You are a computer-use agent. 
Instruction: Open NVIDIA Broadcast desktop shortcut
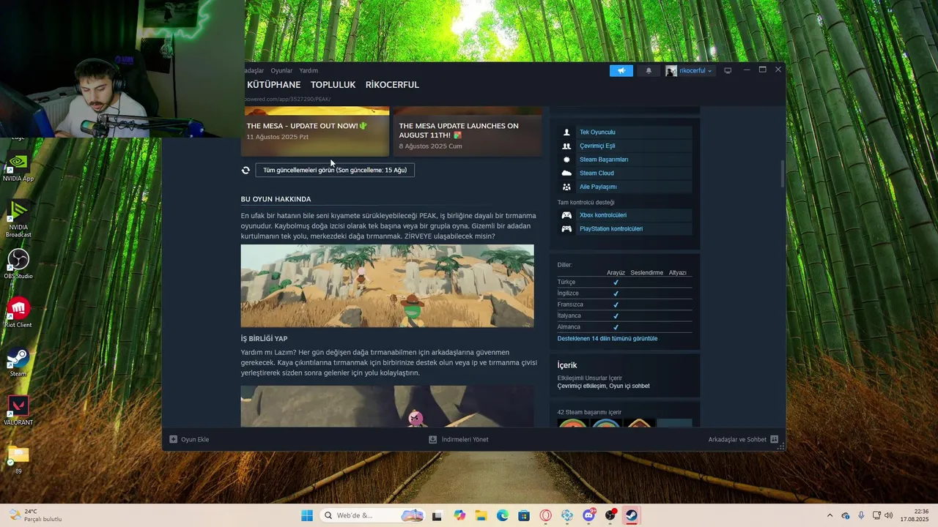(x=18, y=219)
